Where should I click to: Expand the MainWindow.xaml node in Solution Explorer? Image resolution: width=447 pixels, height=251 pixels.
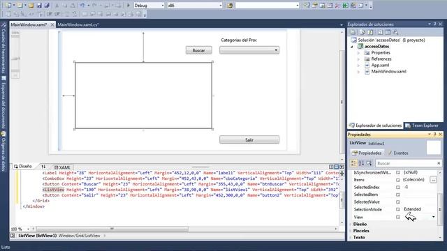pos(358,72)
